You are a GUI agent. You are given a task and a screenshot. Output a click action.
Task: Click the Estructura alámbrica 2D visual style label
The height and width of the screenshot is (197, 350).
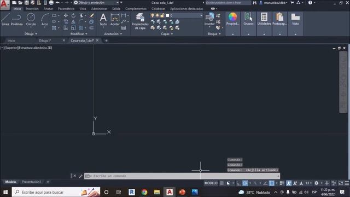35,48
